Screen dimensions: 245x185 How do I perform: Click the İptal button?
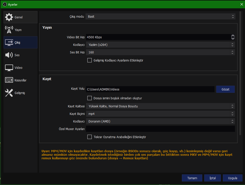pos(213,178)
